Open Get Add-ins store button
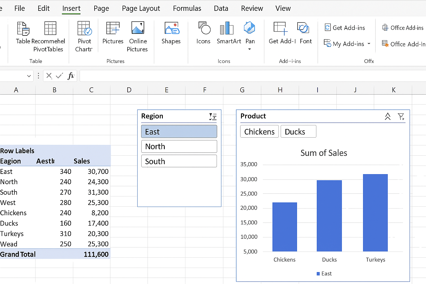 345,28
